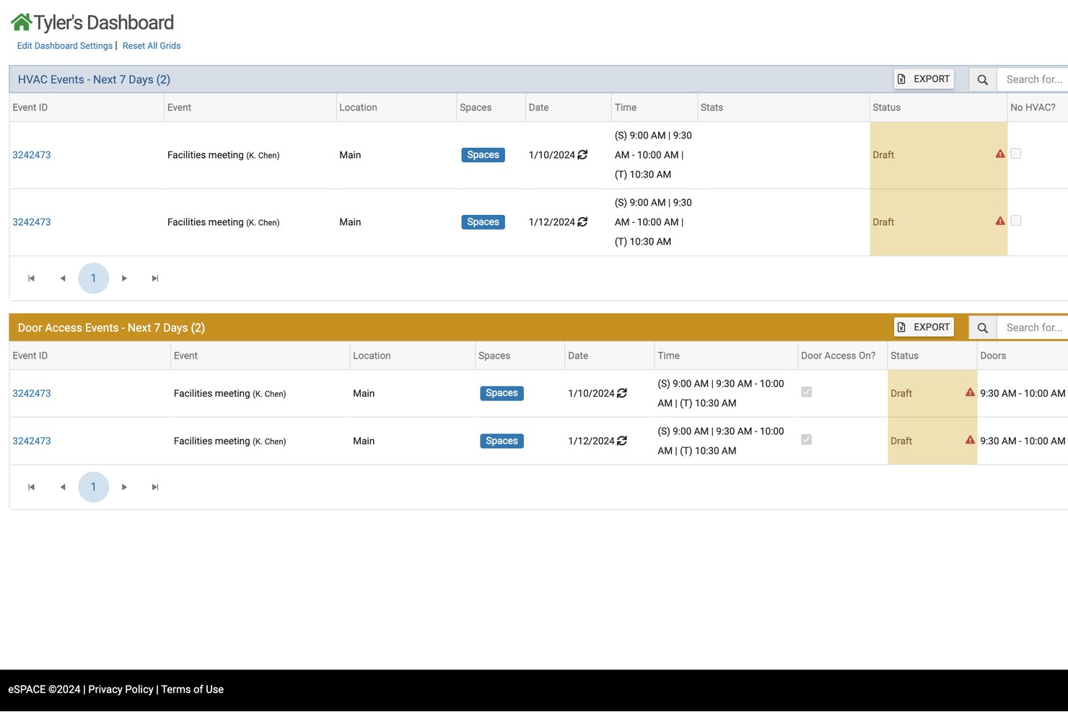Go to first page in Door Access Events pager
Viewport: 1068px width, 712px height.
(x=31, y=487)
